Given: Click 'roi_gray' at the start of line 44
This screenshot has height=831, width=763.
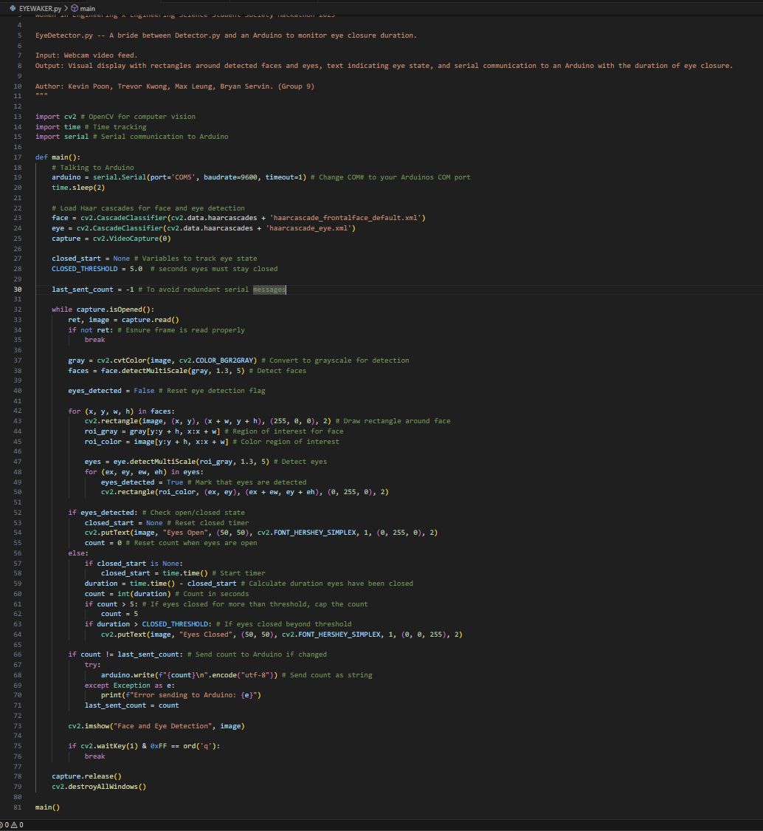Looking at the screenshot, I should (101, 431).
